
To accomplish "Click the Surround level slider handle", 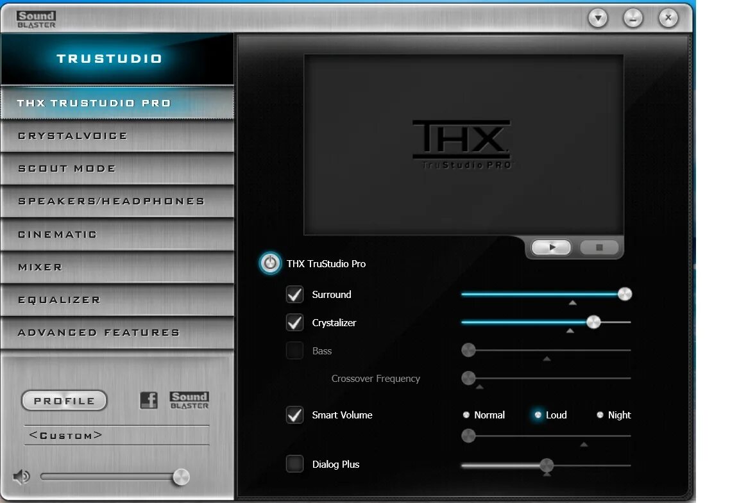I will click(x=624, y=294).
